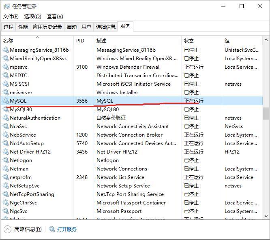
Task: Click gear icon of the MySQL service row
Action: 6,101
